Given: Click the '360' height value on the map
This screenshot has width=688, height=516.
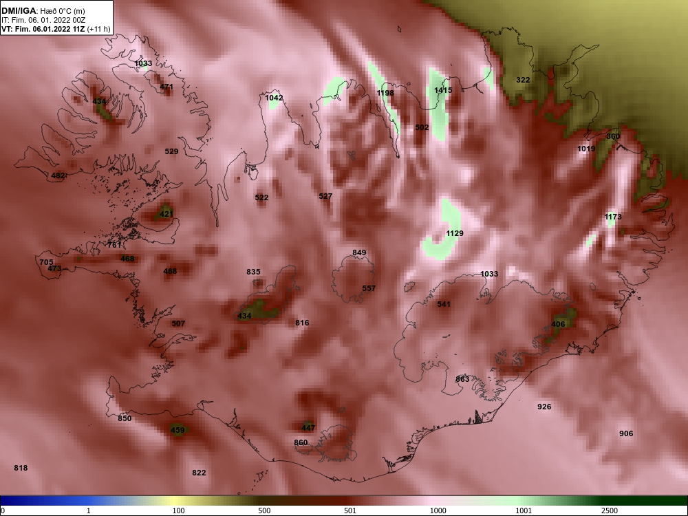Looking at the screenshot, I should (x=613, y=136).
